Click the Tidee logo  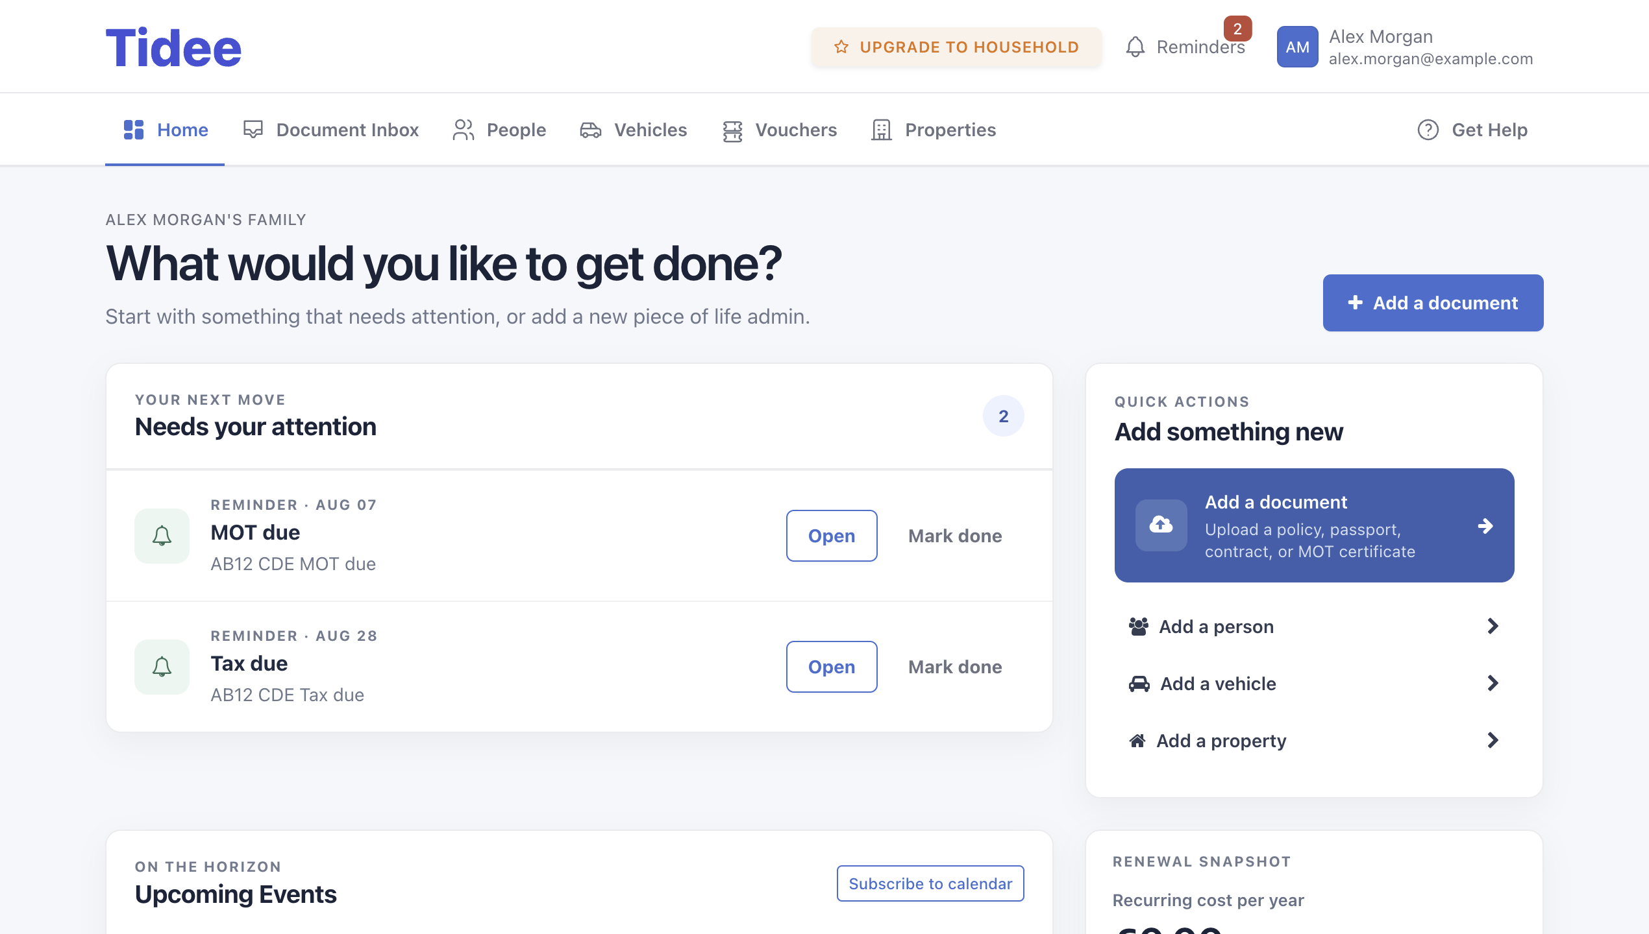[x=173, y=47]
